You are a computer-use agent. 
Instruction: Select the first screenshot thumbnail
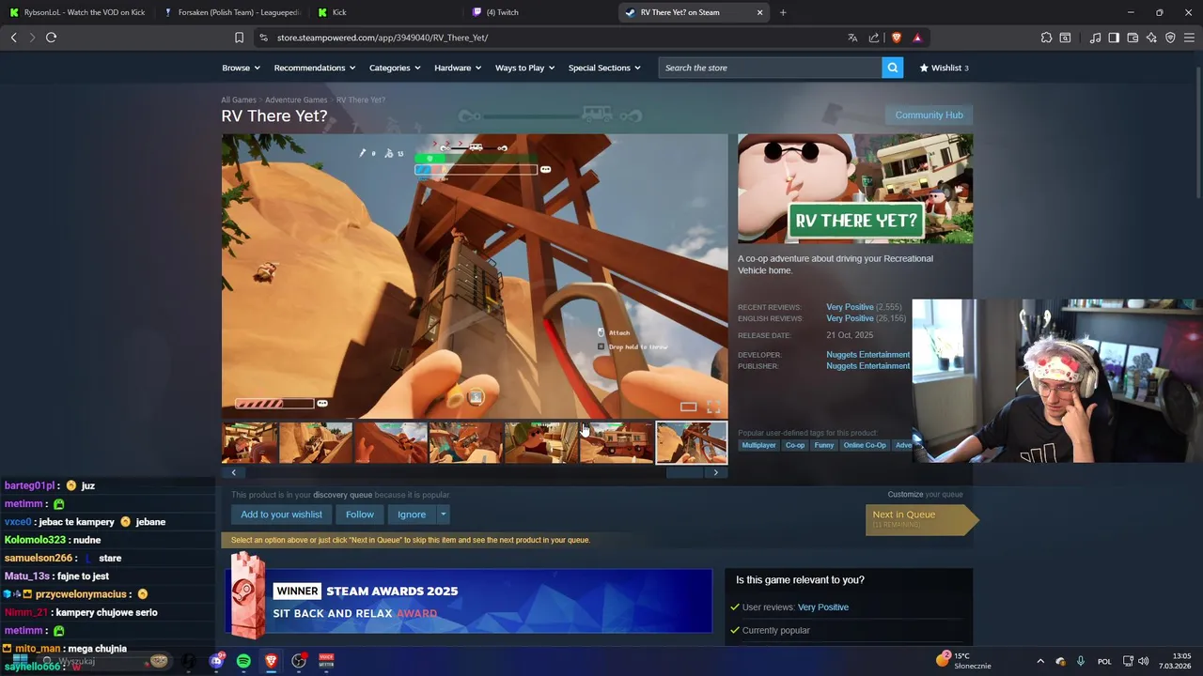pyautogui.click(x=249, y=443)
